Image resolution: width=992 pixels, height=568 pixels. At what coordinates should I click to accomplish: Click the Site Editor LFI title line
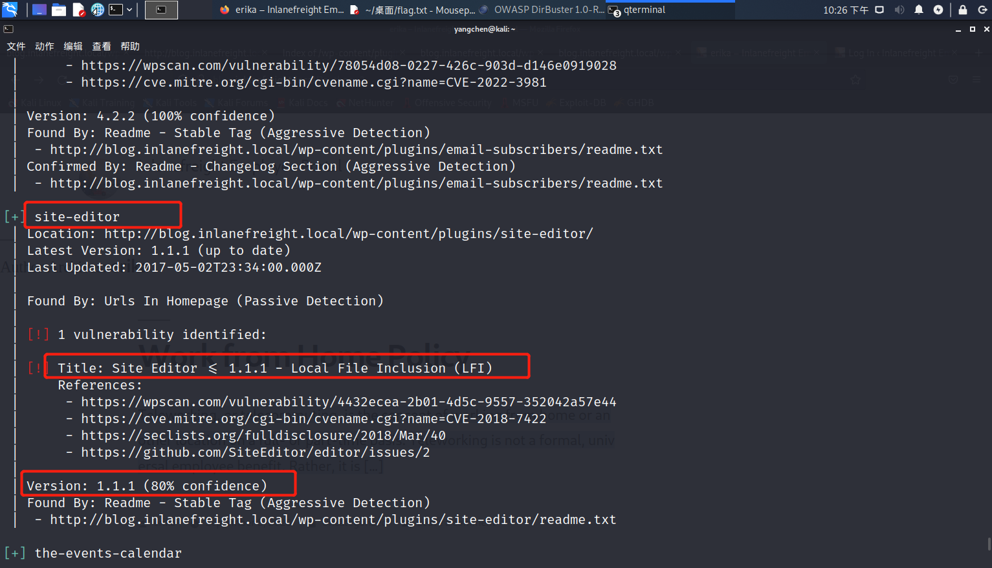point(275,368)
